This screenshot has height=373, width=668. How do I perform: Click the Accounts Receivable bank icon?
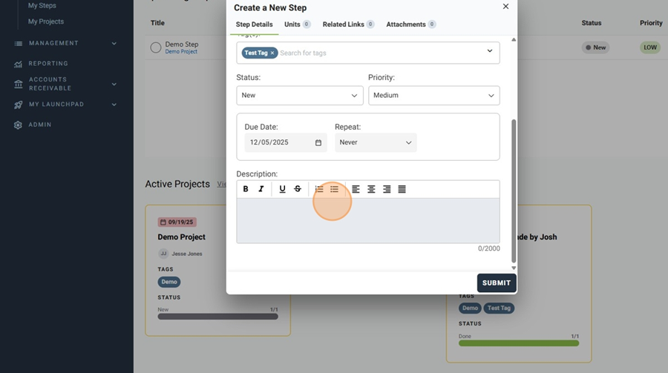click(19, 84)
